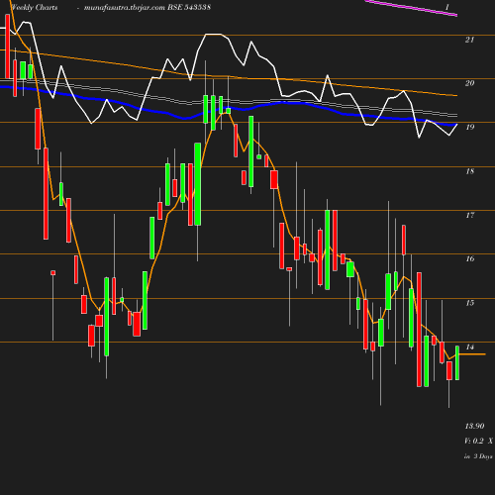Click the magenta trend line at top right
The image size is (495, 495).
click(411, 8)
